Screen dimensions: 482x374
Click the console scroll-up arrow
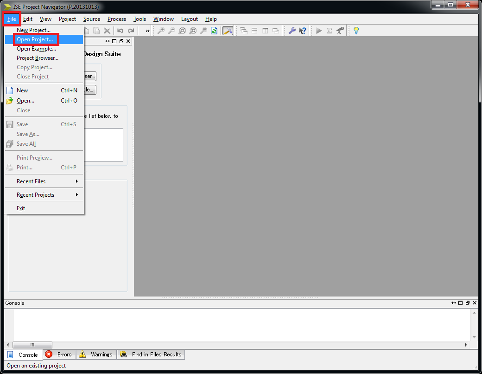474,313
